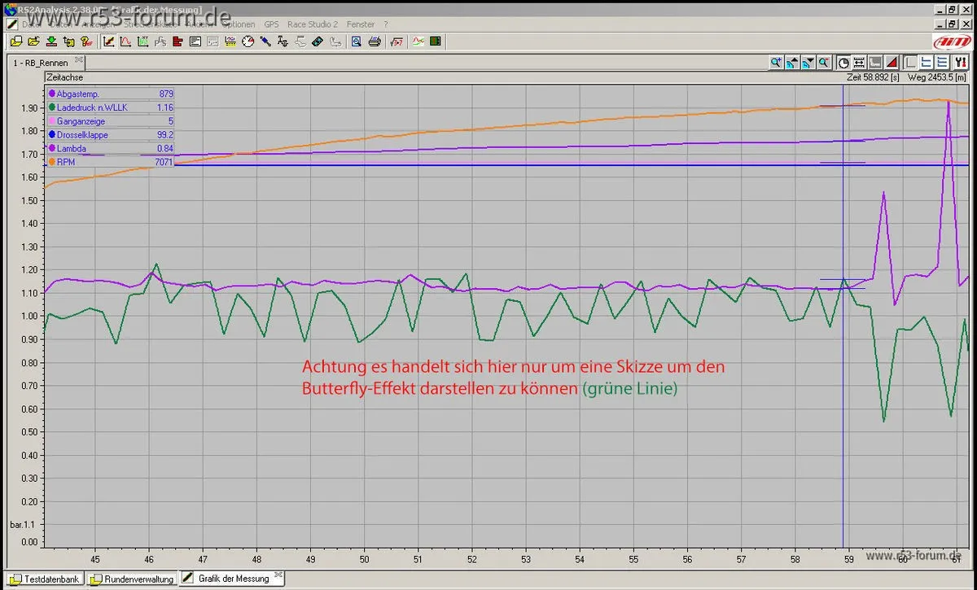Click the RPM value 7071
The height and width of the screenshot is (590, 977).
(x=164, y=162)
